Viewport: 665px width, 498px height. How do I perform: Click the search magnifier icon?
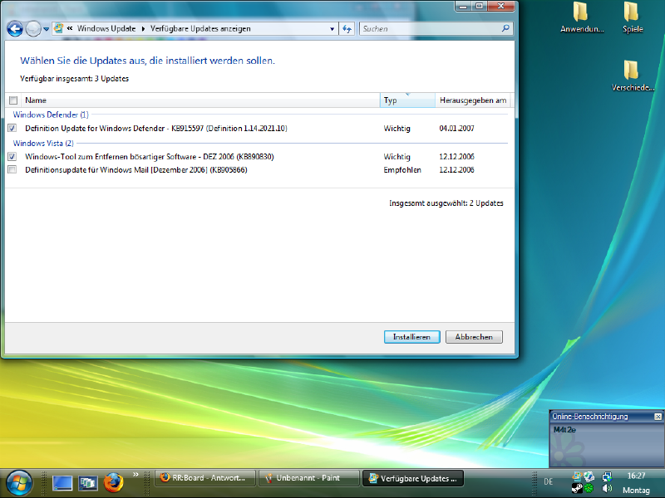tap(505, 28)
